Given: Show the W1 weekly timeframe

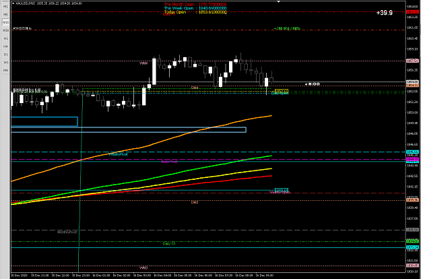Looking at the screenshot, I should tap(5, 62).
